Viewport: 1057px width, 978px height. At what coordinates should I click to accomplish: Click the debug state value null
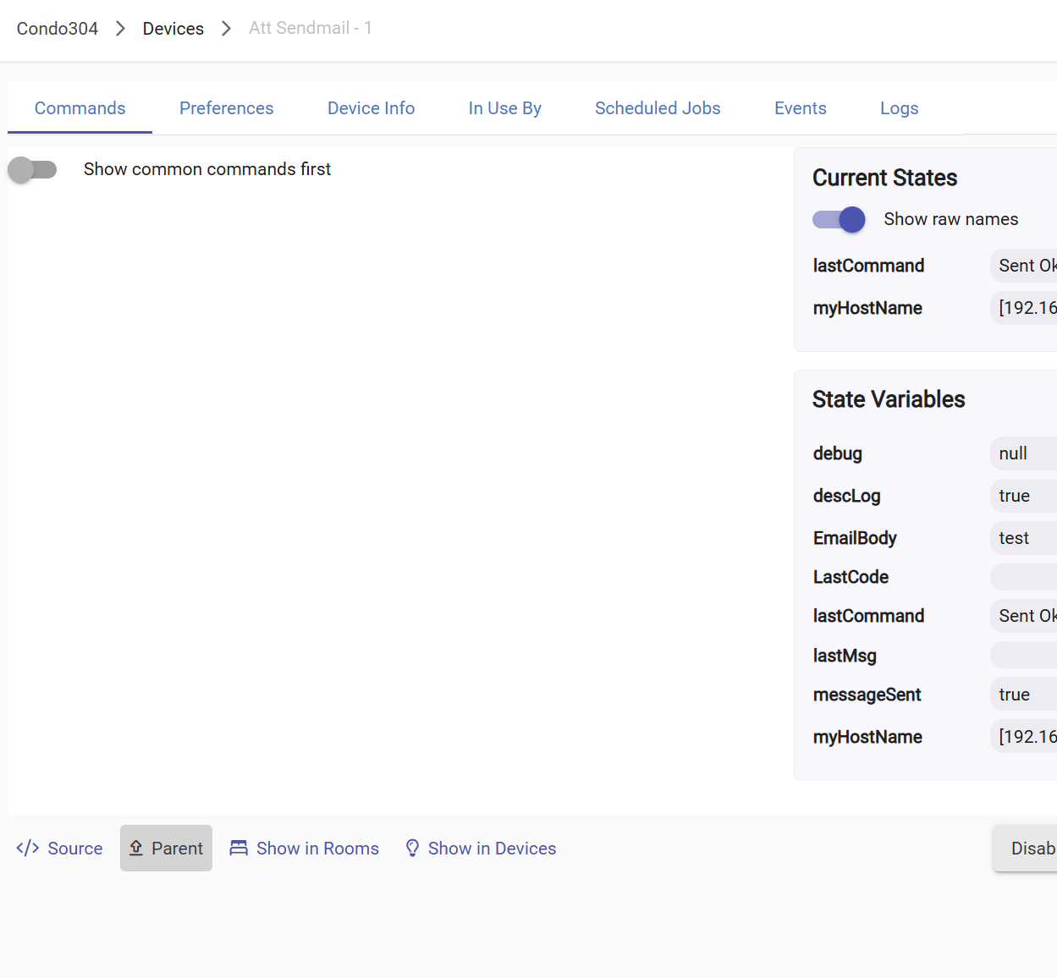[1022, 453]
